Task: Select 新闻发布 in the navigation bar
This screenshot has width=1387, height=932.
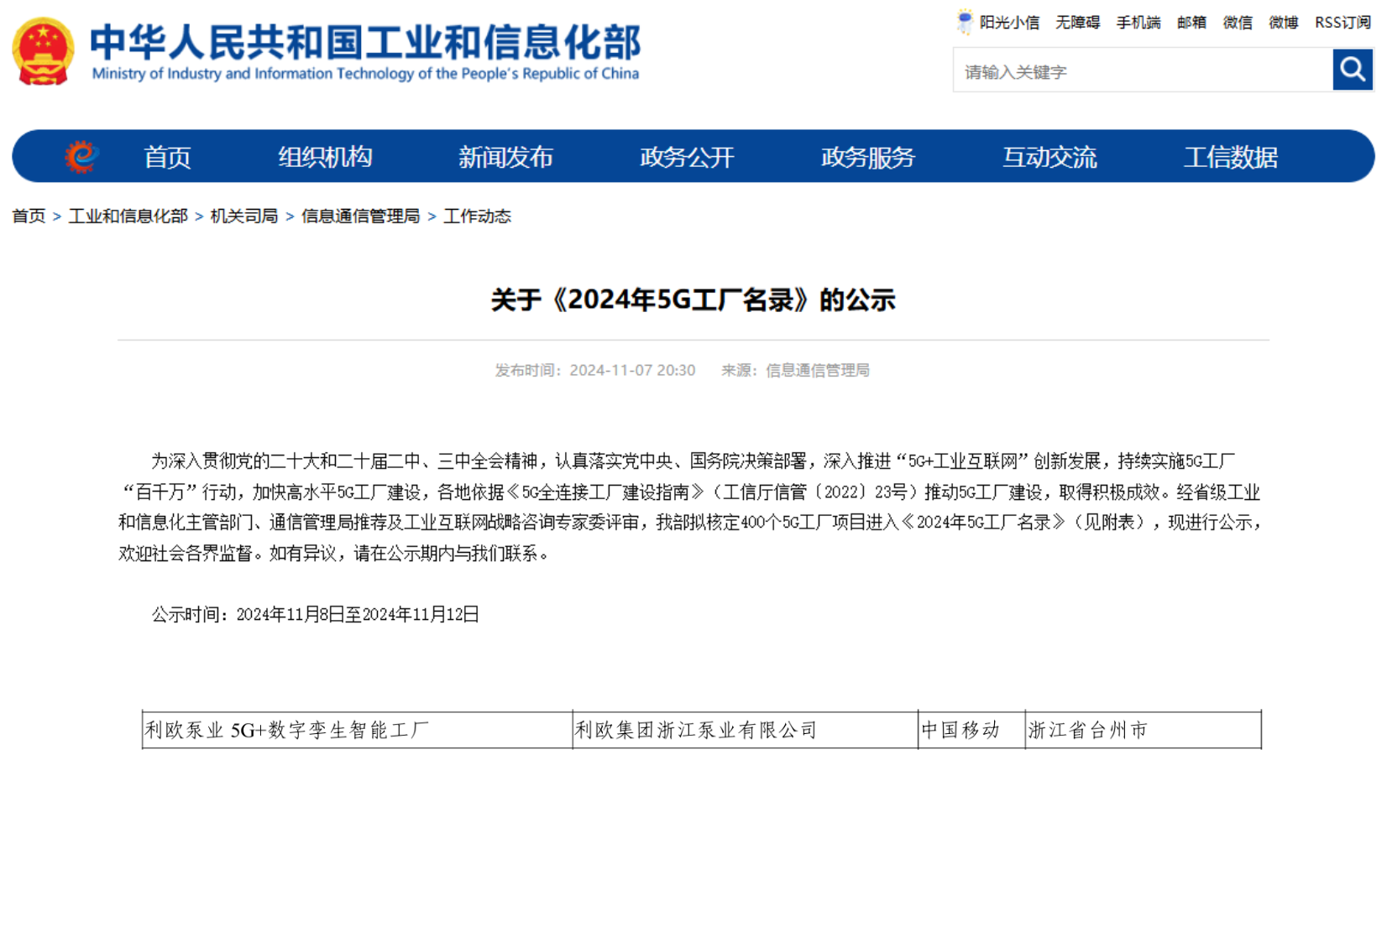Action: (x=505, y=158)
